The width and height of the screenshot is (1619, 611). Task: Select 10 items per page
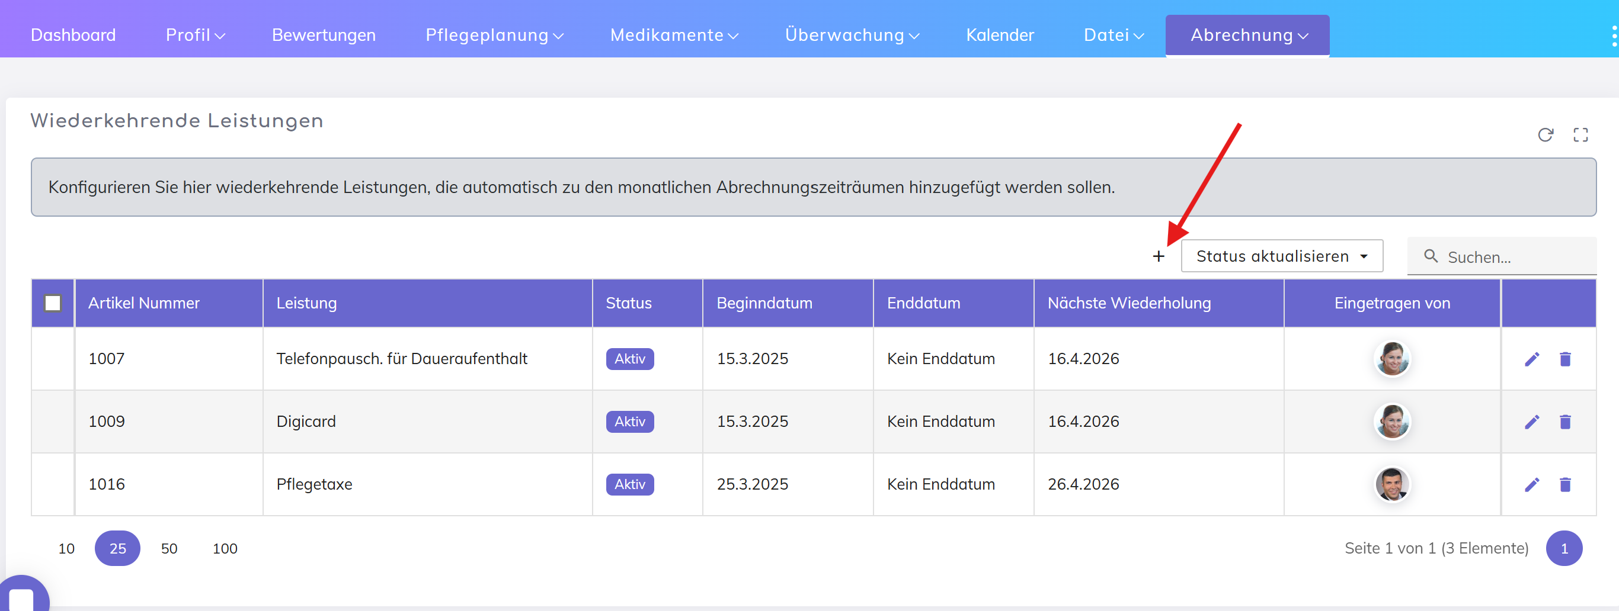coord(66,549)
